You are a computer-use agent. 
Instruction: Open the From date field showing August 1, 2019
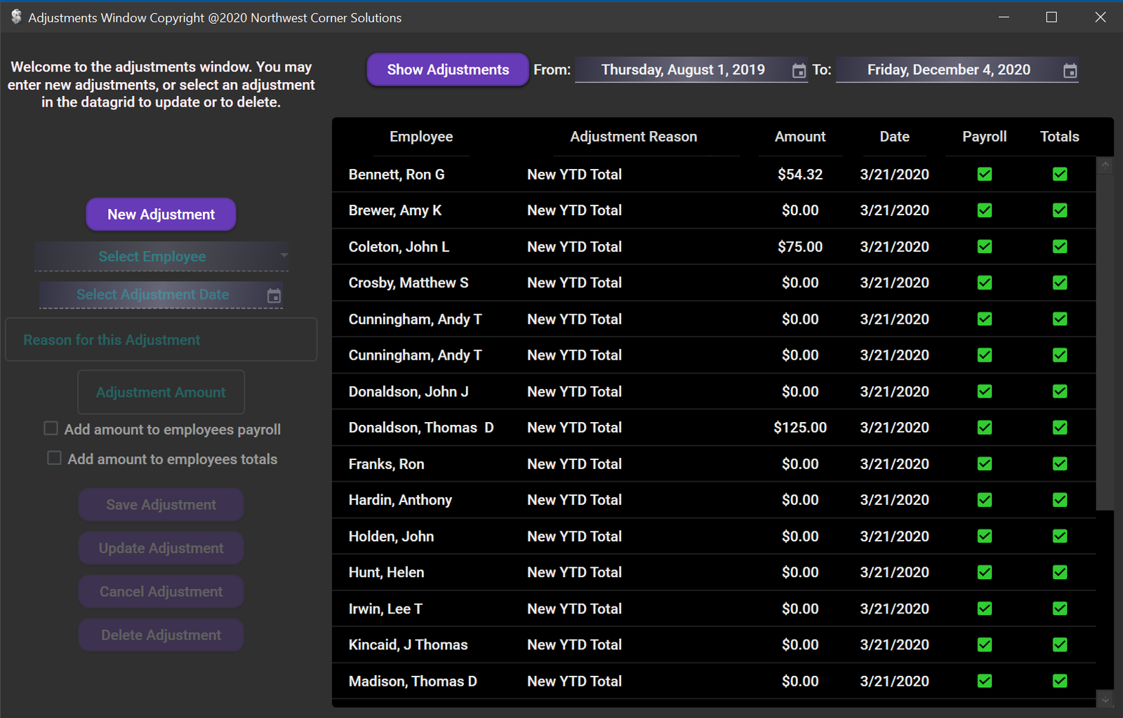pos(682,70)
